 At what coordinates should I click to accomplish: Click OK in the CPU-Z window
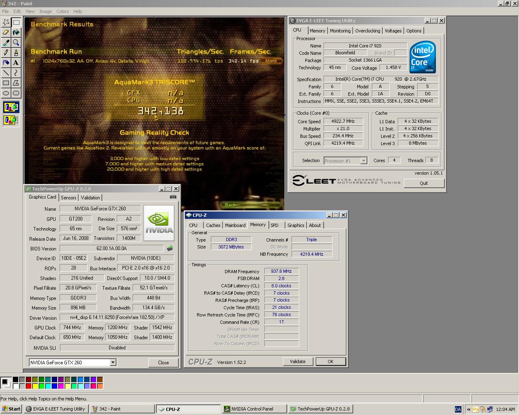click(330, 362)
